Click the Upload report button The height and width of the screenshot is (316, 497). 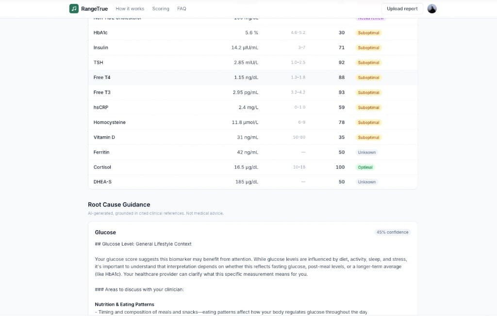click(402, 9)
